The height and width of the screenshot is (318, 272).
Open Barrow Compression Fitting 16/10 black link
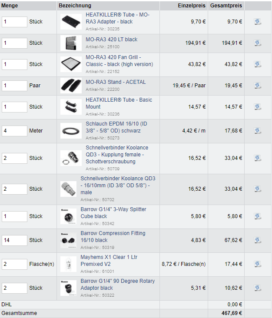(x=113, y=237)
